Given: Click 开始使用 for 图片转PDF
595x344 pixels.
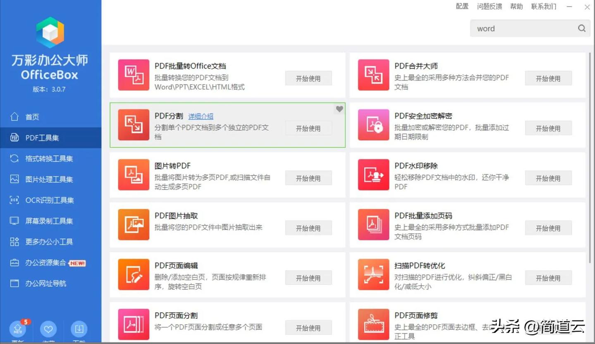Looking at the screenshot, I should (x=308, y=178).
